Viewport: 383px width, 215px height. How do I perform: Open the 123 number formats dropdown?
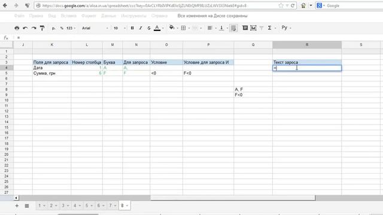tap(71, 28)
